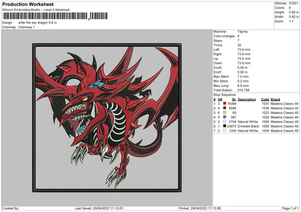Viewport: 301px width, 212px height.
Task: Click the Max Stitch value '7.0 mm'
Action: click(x=243, y=76)
